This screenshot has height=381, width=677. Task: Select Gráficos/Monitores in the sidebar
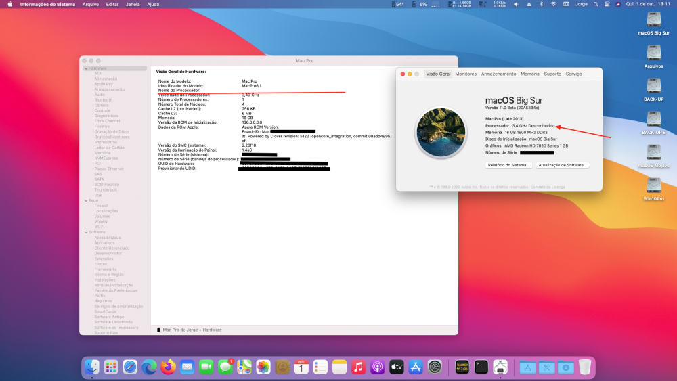(x=112, y=137)
